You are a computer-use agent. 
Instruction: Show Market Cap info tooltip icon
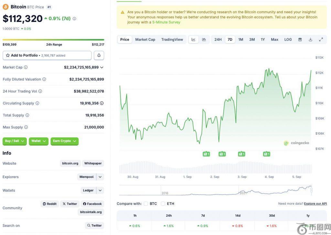tap(26, 67)
